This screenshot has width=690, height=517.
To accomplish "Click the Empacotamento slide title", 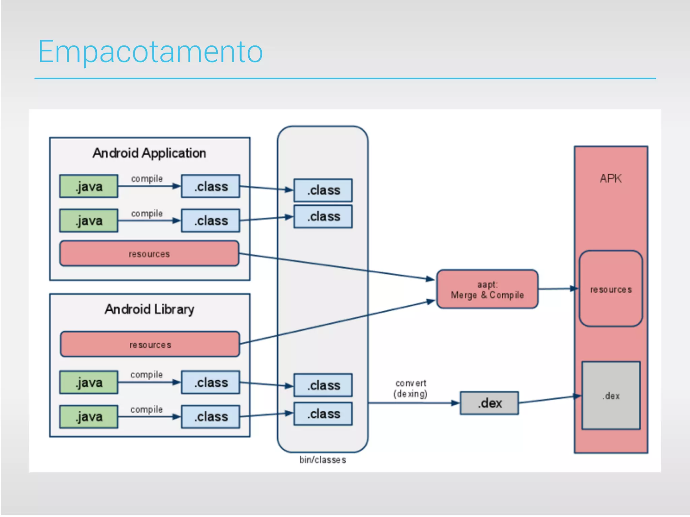I will (x=150, y=52).
